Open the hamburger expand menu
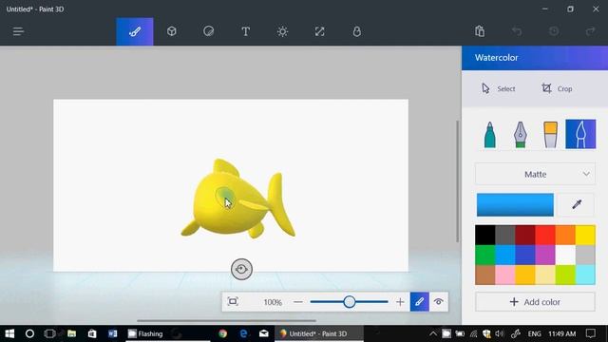Viewport: 608px width, 342px height. (x=18, y=31)
